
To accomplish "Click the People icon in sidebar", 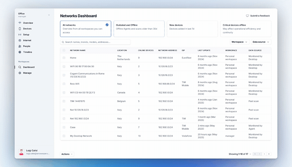I will pyautogui.click(x=20, y=46).
